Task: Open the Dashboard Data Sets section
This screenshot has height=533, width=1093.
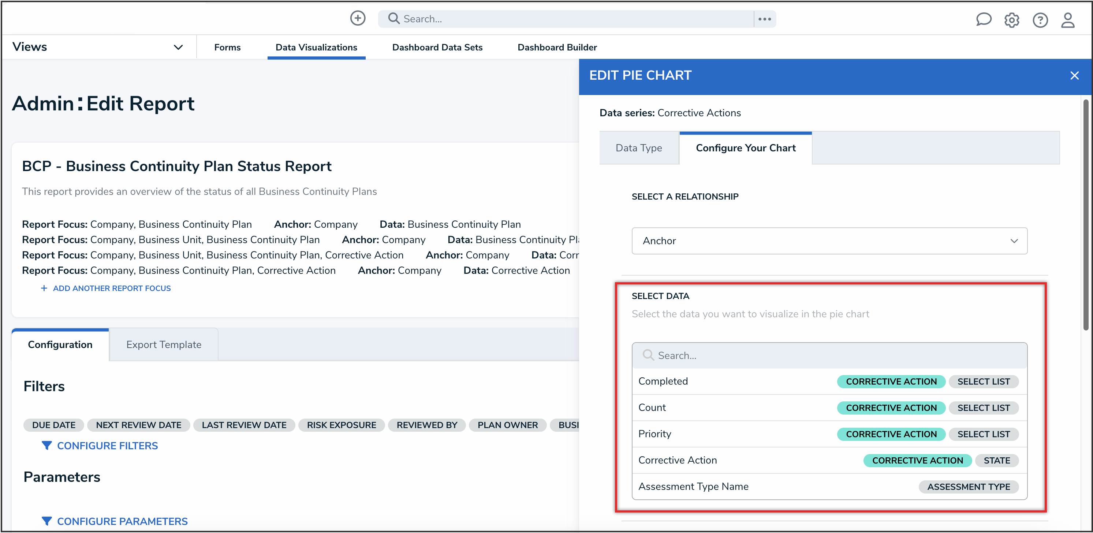Action: point(437,47)
